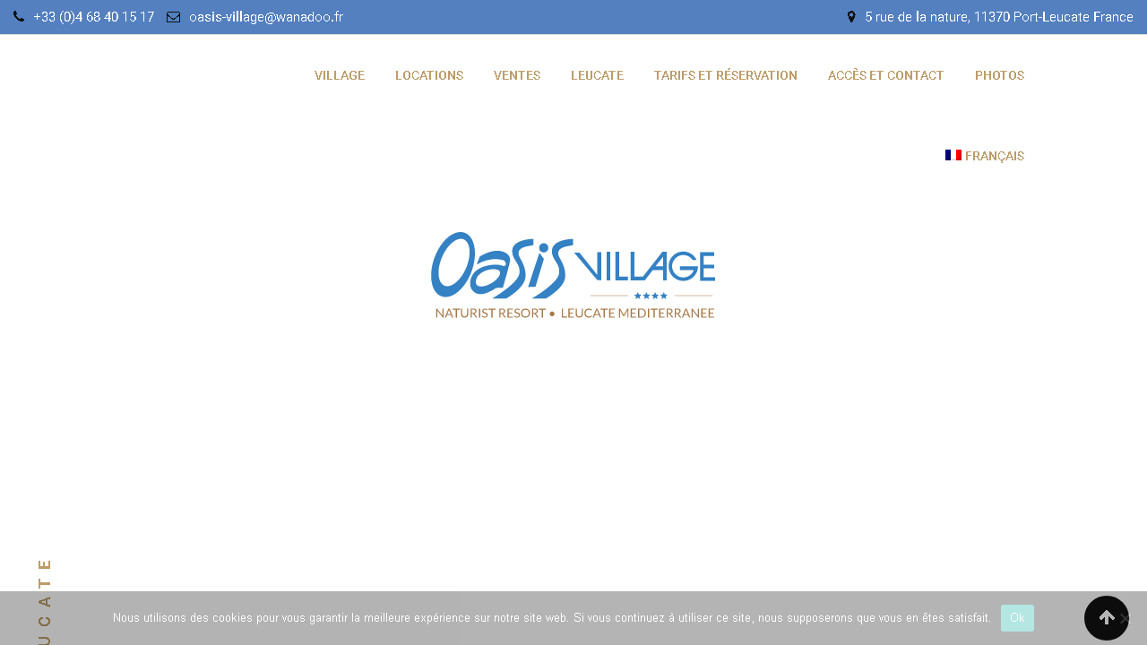1147x645 pixels.
Task: Click the envelope email icon
Action: coord(173,17)
